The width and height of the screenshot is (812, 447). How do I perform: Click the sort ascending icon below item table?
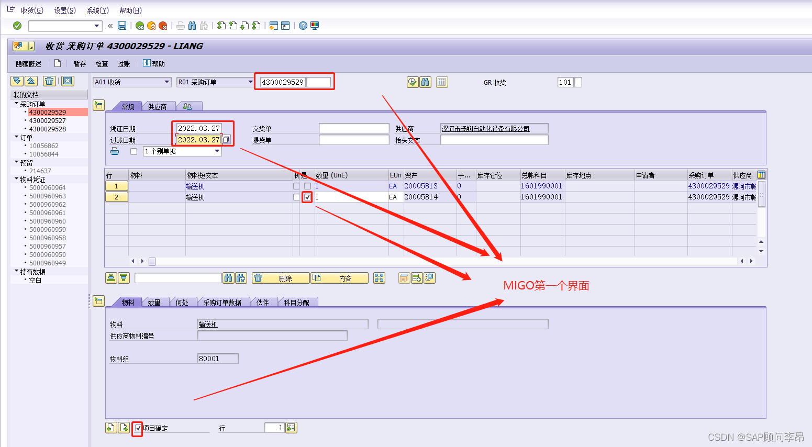tap(111, 278)
